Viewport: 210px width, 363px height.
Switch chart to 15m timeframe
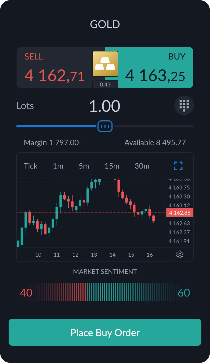pyautogui.click(x=112, y=166)
